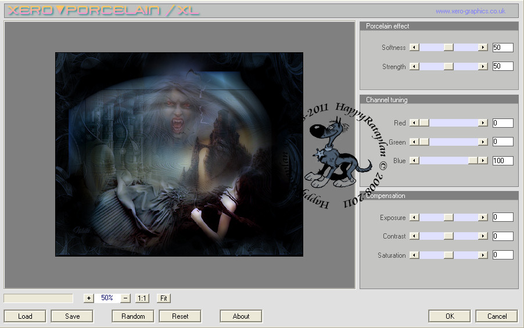Click the Strength left arrow
The height and width of the screenshot is (328, 524).
(x=414, y=66)
